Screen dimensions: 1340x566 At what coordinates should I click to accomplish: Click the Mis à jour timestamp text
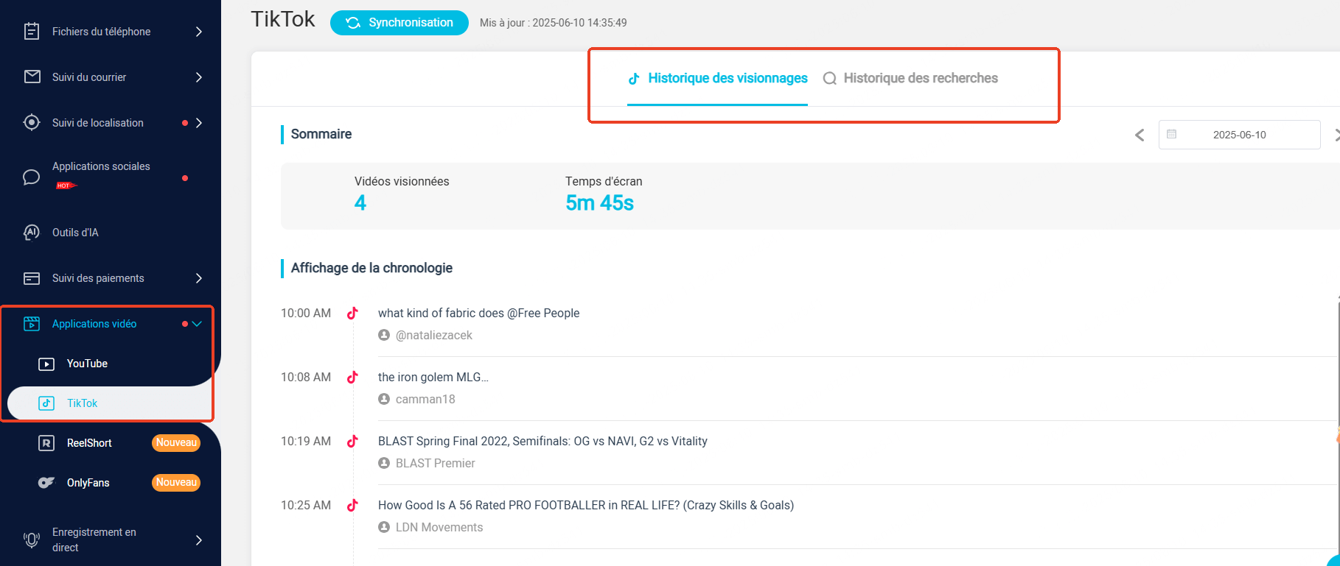coord(553,23)
